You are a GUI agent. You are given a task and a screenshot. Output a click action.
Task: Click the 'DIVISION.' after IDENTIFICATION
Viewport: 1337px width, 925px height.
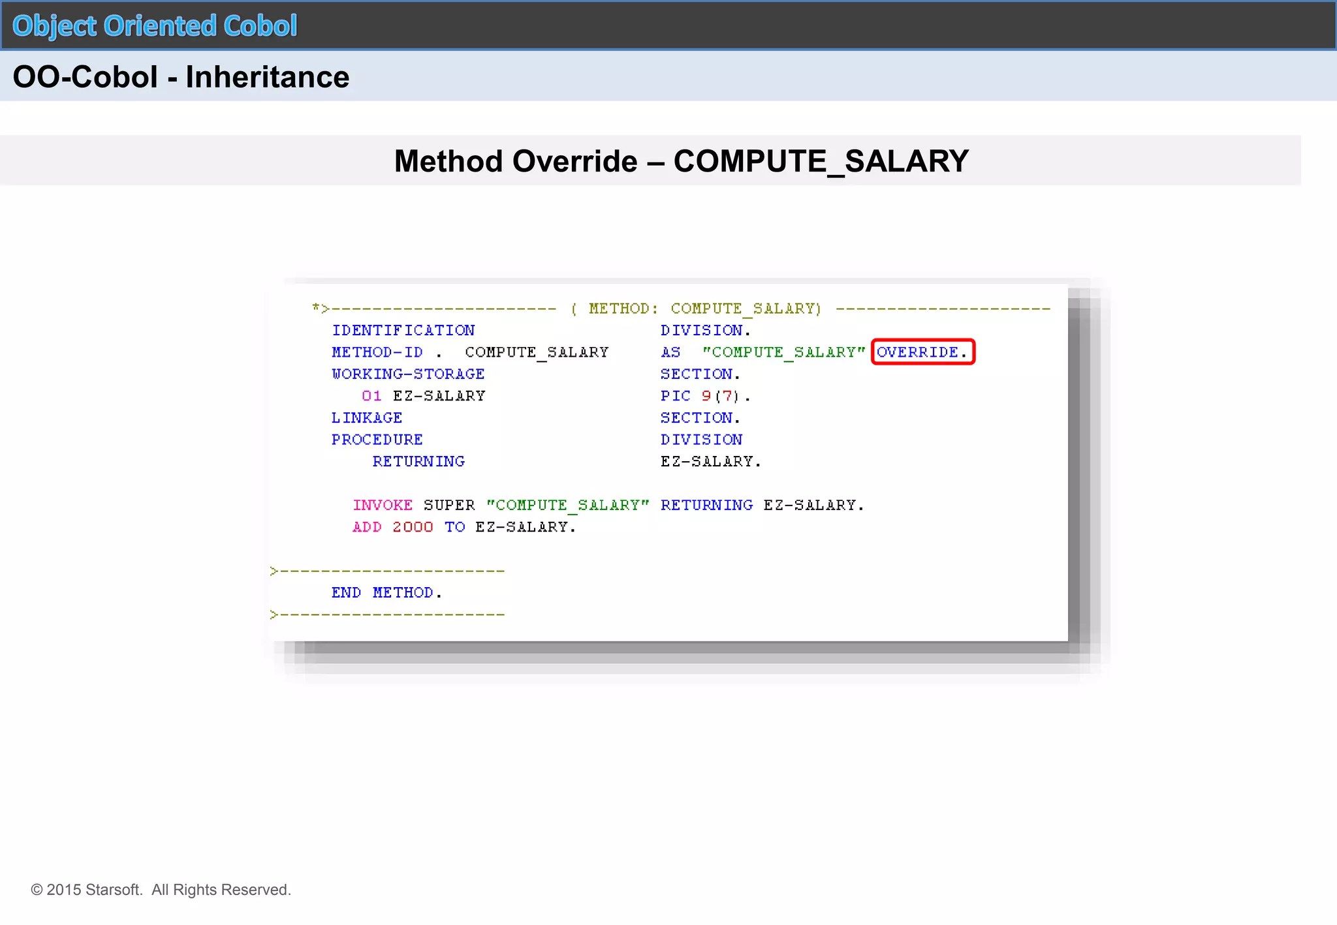point(706,330)
